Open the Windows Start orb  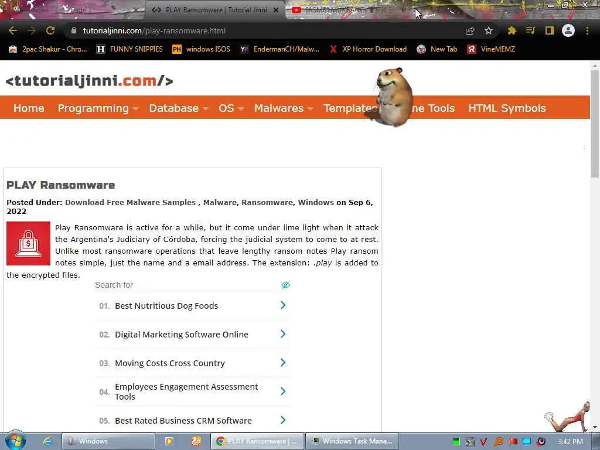15,440
